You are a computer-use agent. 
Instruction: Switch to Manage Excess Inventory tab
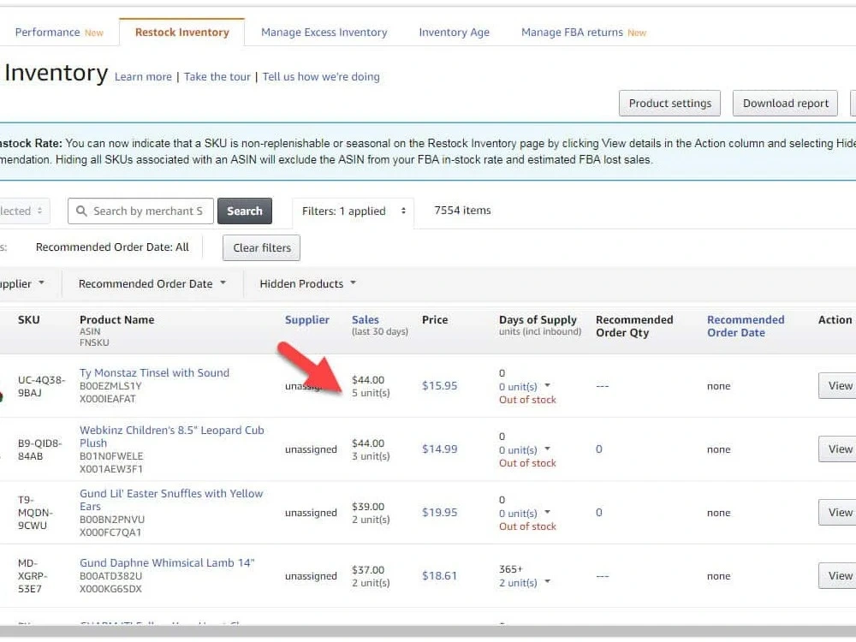coord(324,33)
